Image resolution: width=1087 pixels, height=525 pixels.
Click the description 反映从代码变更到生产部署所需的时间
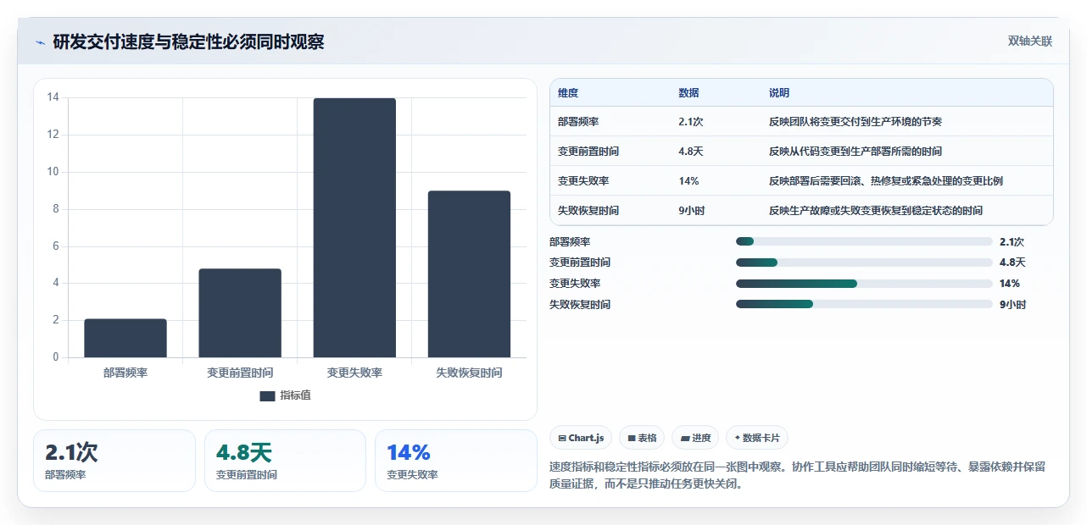(x=856, y=152)
